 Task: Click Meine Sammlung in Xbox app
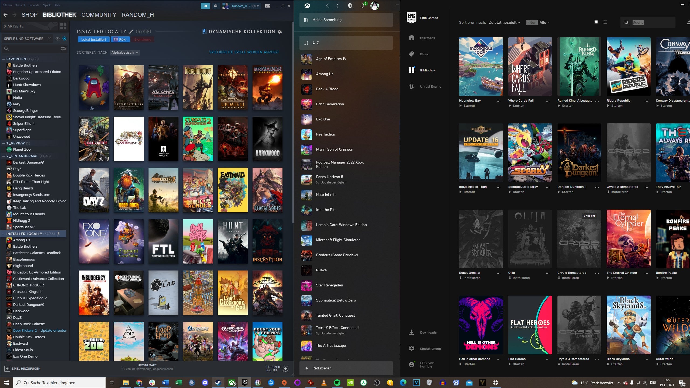[346, 20]
